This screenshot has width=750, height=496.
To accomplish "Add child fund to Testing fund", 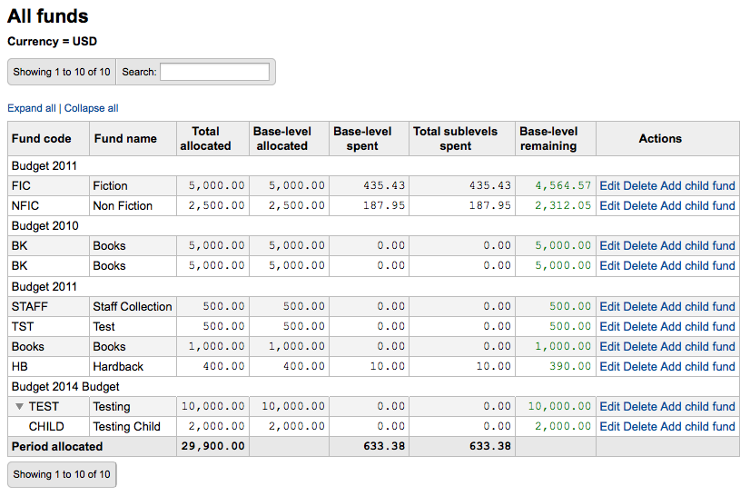I will coord(697,406).
